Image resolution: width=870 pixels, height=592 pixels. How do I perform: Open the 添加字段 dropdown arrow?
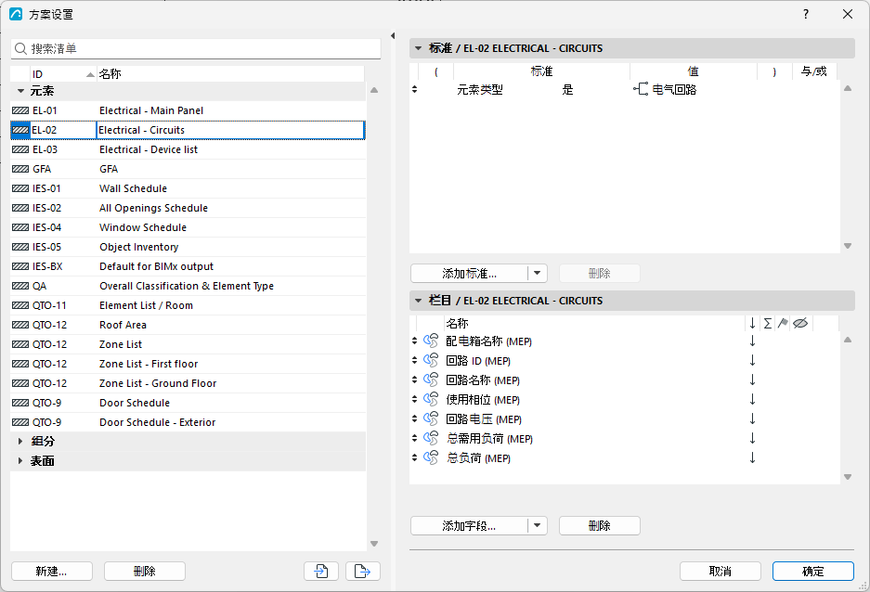537,525
